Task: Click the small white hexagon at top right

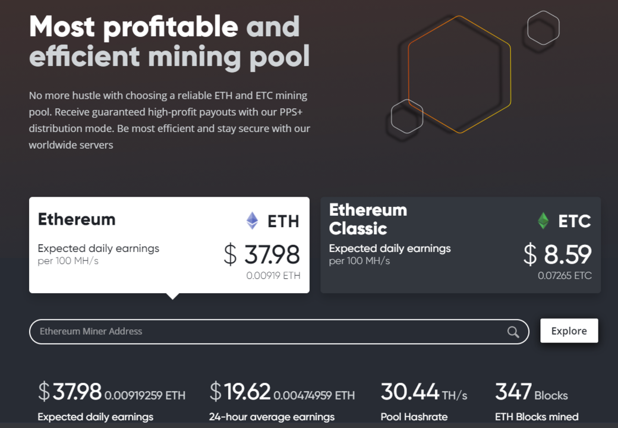Action: click(x=543, y=28)
